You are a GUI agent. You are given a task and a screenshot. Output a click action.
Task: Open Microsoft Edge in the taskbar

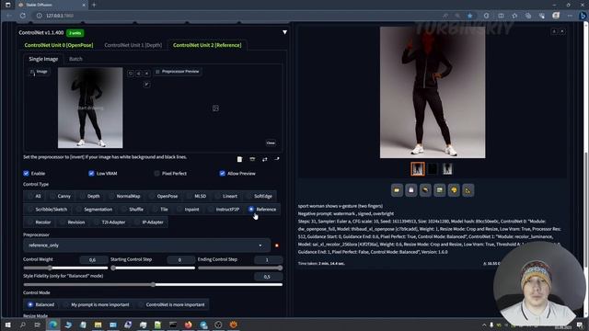[52, 325]
